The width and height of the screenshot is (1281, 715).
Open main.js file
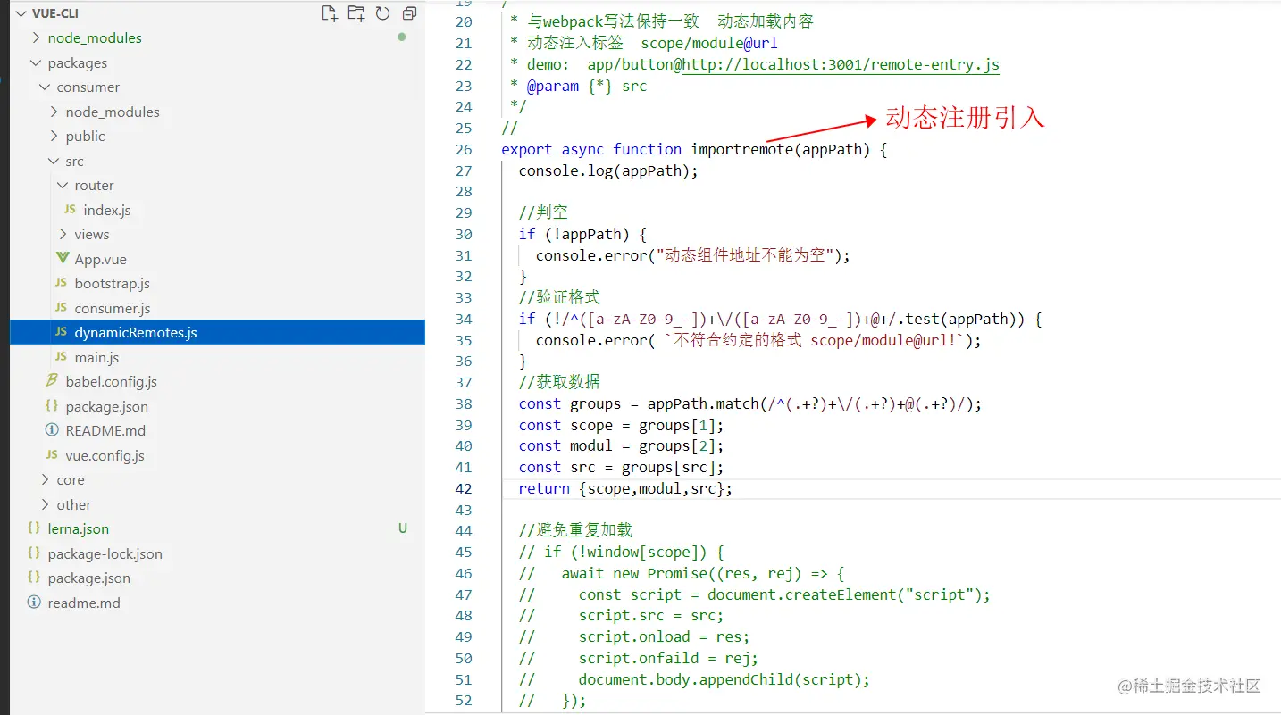[96, 357]
